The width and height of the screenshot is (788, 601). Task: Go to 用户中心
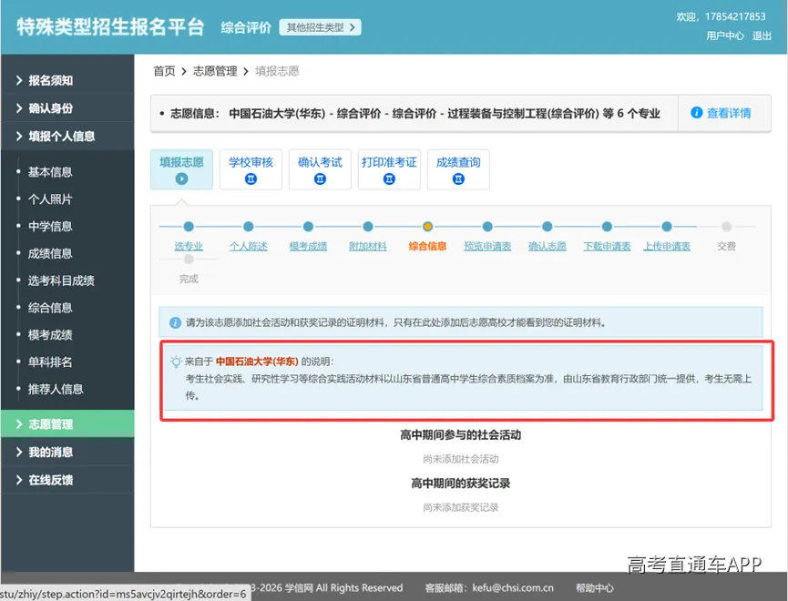pyautogui.click(x=724, y=36)
